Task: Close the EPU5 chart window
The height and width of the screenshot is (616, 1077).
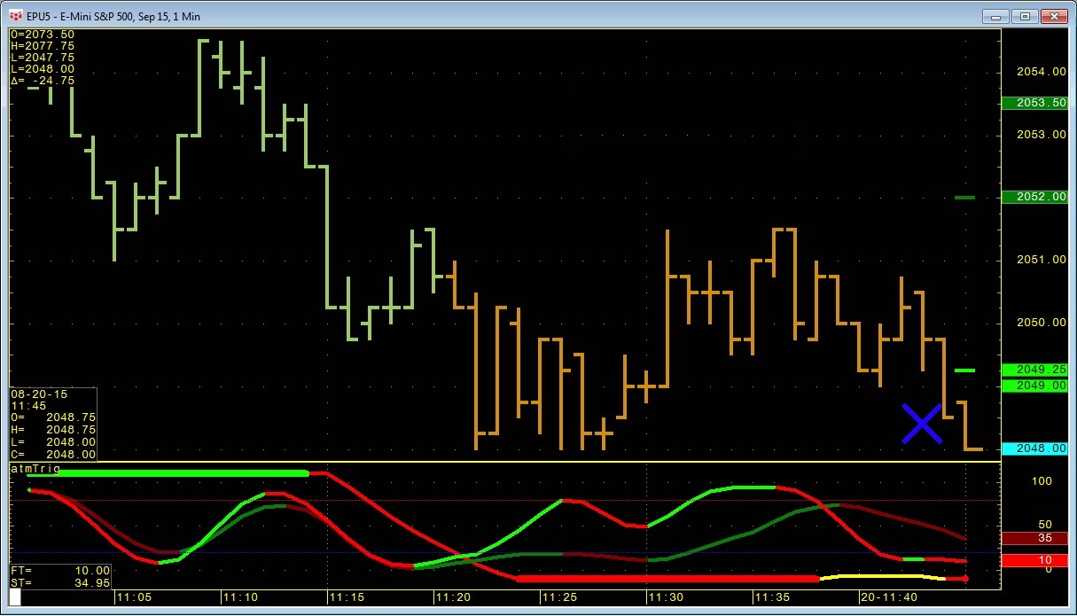Action: pyautogui.click(x=1054, y=15)
